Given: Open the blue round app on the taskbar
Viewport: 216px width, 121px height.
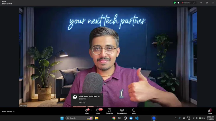Looking at the screenshot, I should [131, 118].
